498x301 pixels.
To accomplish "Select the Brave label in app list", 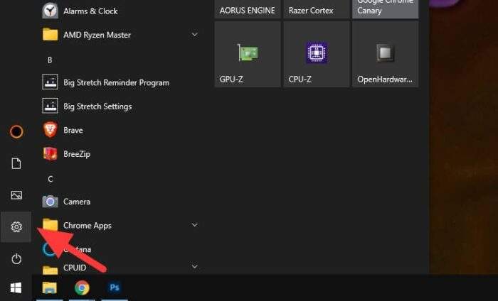I will (x=73, y=130).
